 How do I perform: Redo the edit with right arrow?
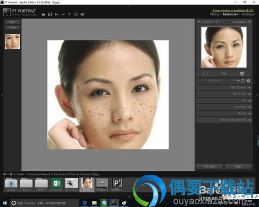click(x=63, y=14)
